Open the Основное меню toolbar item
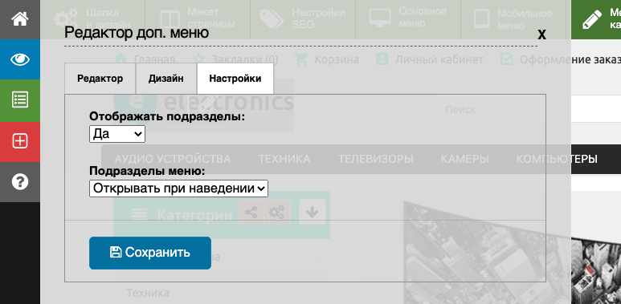 click(408, 19)
